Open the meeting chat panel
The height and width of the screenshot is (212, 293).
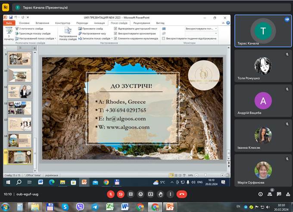279,194
